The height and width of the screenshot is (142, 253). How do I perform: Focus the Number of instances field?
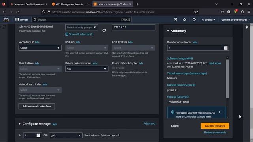198,48
